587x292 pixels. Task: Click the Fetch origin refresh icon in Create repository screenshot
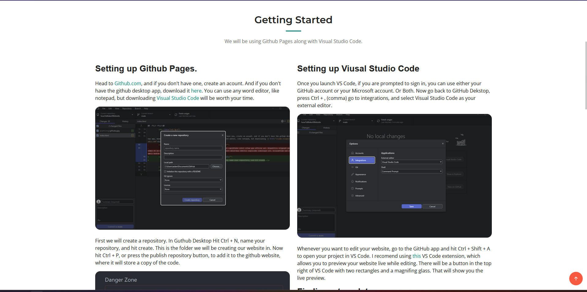[176, 115]
